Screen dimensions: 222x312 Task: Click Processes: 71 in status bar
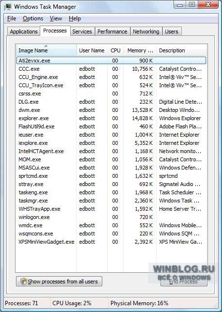coord(21,303)
